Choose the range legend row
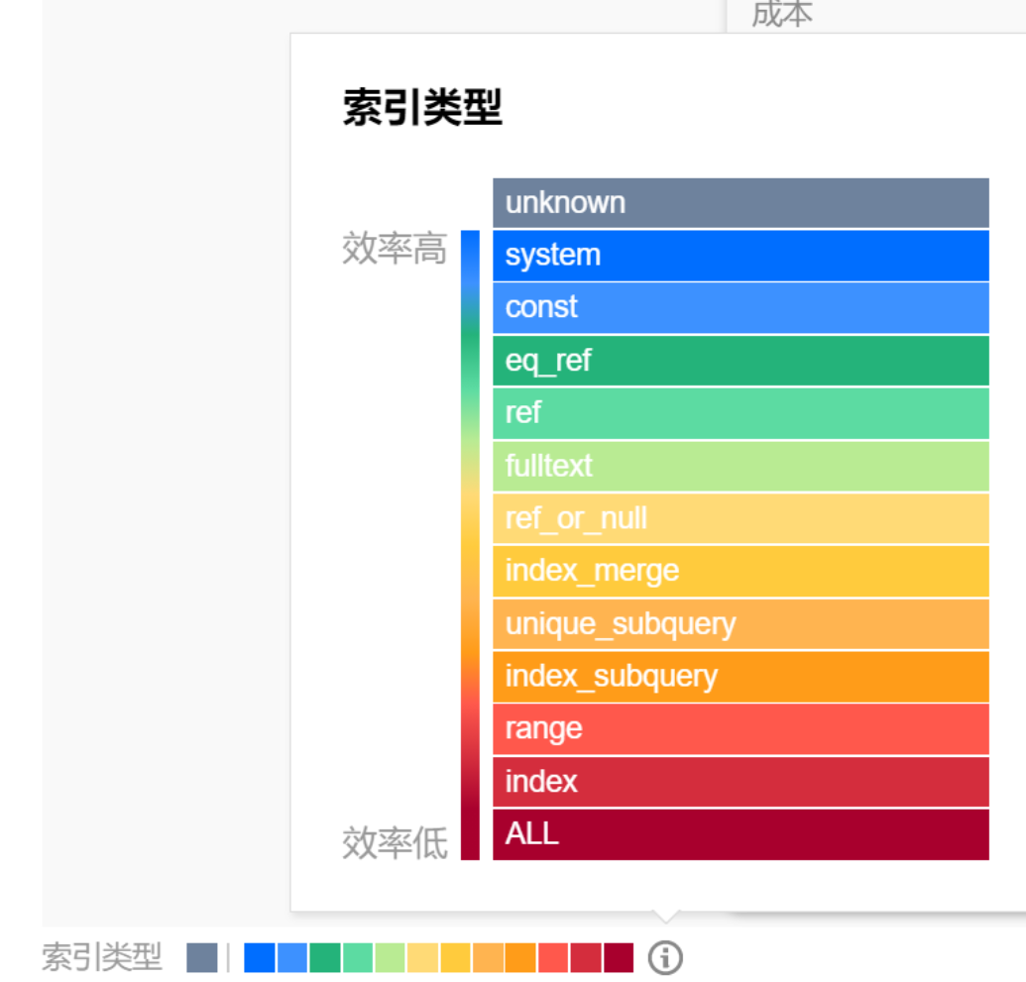Viewport: 1026px width, 982px height. 741,729
